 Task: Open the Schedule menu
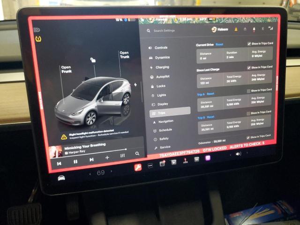pos(163,130)
